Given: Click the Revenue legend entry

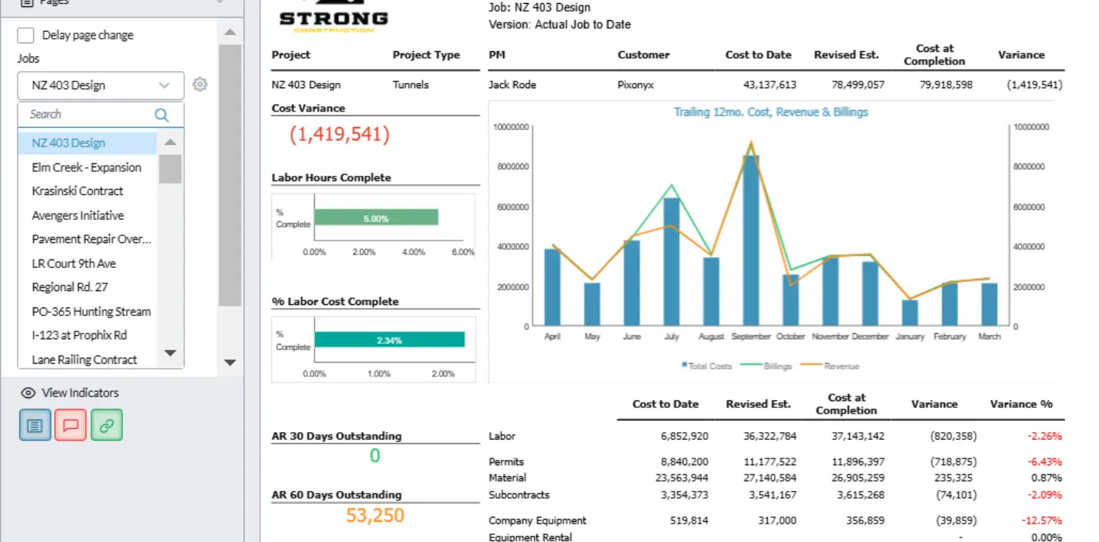Looking at the screenshot, I should (830, 366).
